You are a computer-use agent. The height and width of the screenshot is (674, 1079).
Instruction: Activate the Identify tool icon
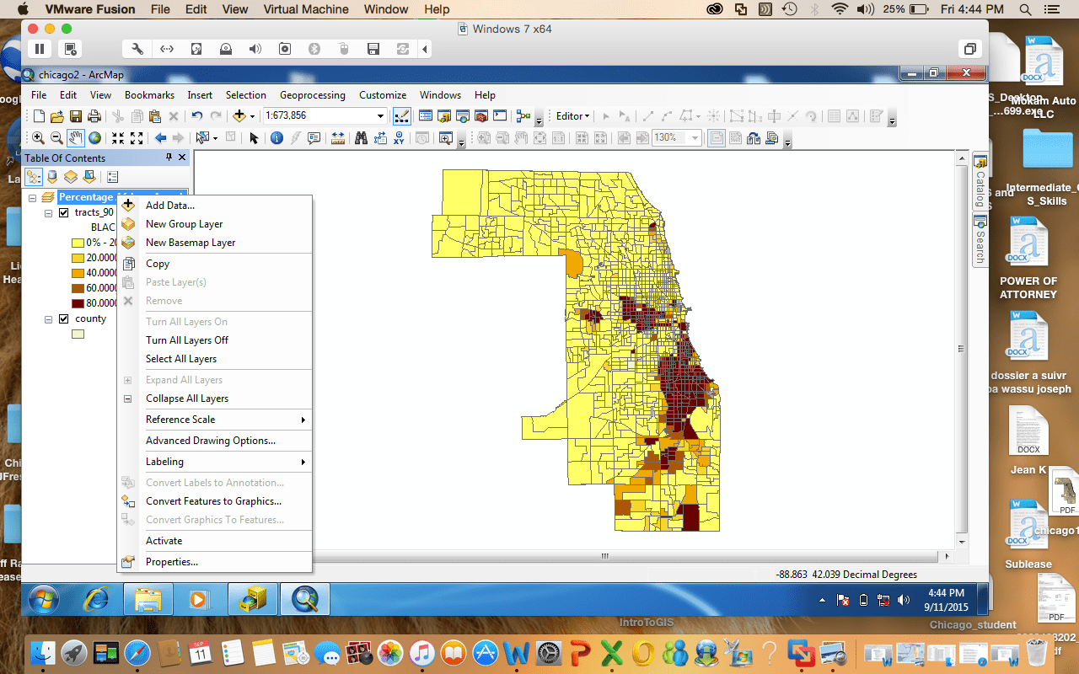pos(276,138)
